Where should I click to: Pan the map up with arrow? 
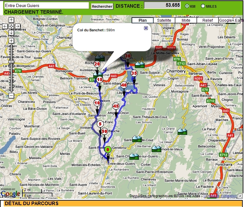coord(11,20)
